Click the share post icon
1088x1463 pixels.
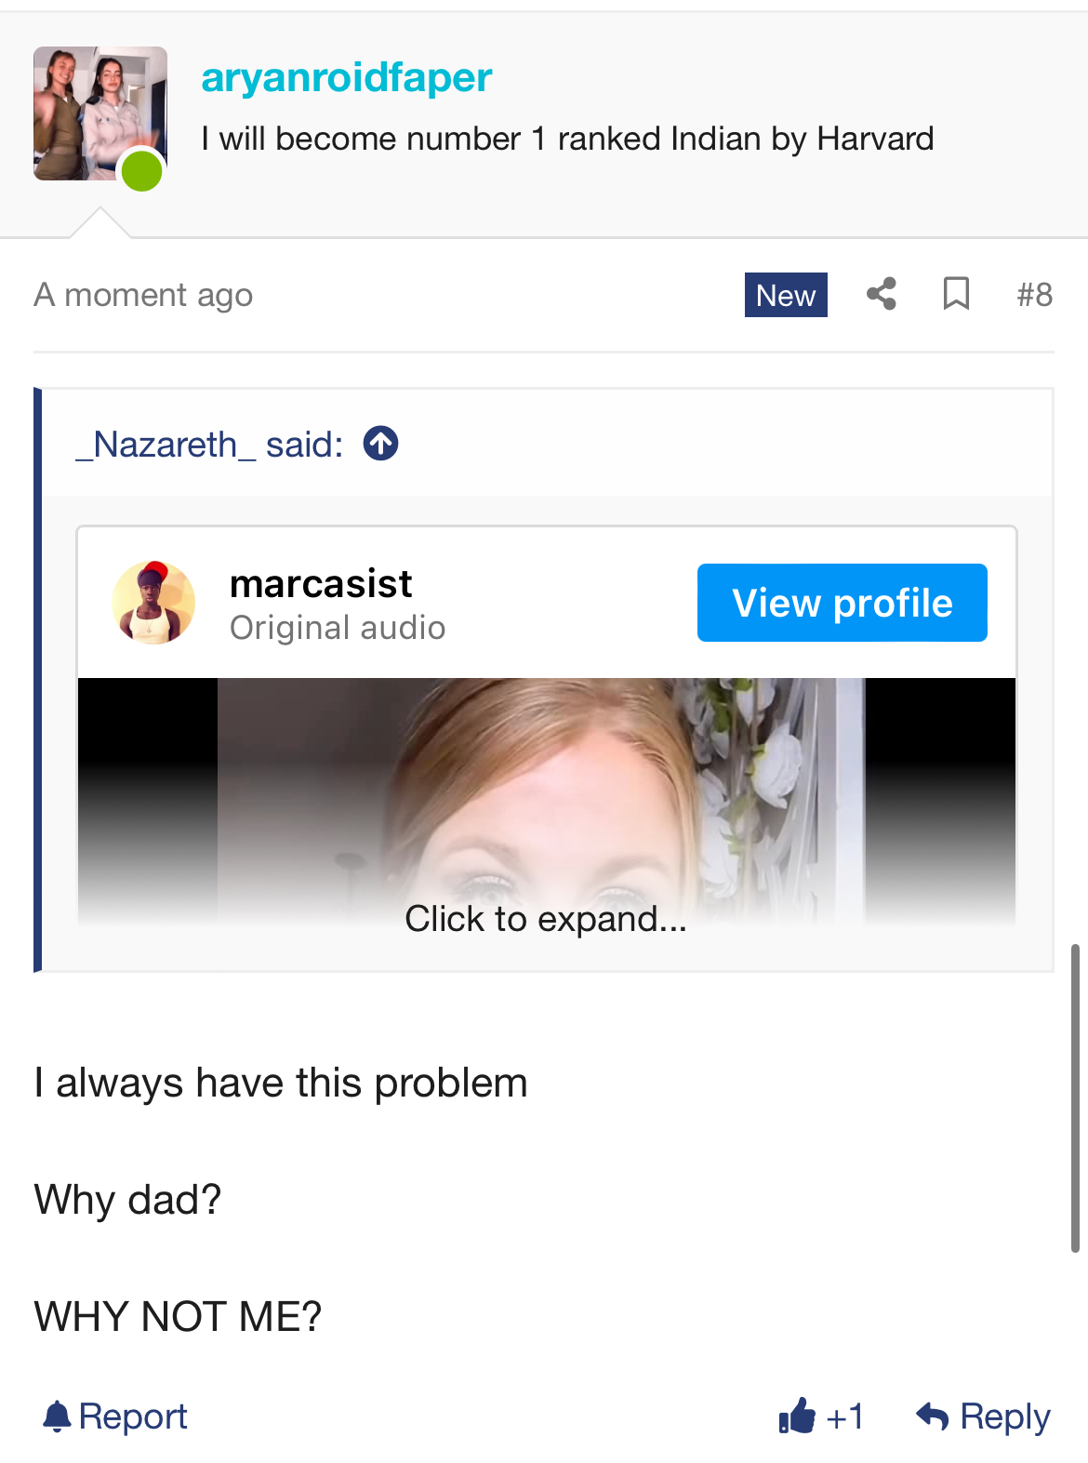(x=881, y=294)
